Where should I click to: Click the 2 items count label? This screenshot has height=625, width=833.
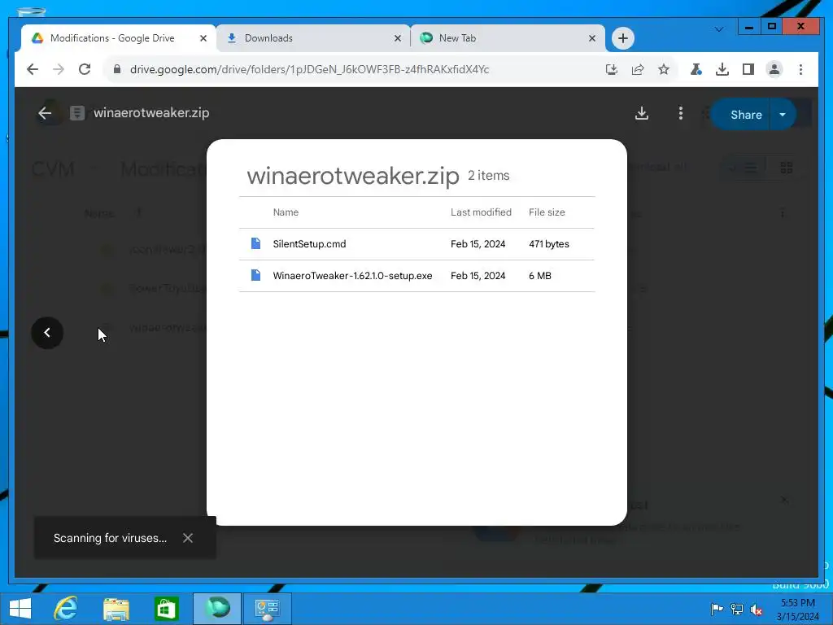(x=488, y=176)
